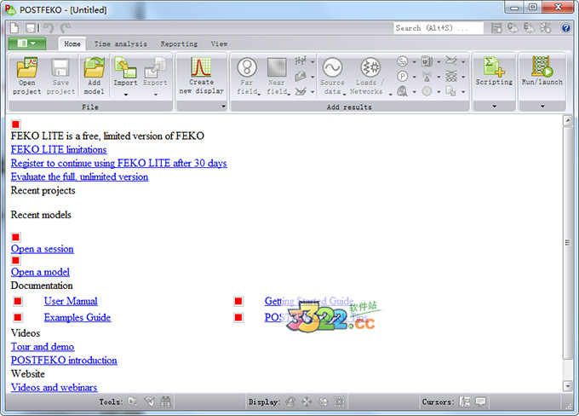Open help with the blue question mark
The image size is (579, 416).
click(x=565, y=28)
